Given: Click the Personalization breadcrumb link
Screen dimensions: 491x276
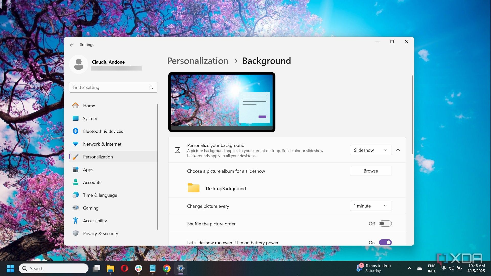Looking at the screenshot, I should click(198, 61).
